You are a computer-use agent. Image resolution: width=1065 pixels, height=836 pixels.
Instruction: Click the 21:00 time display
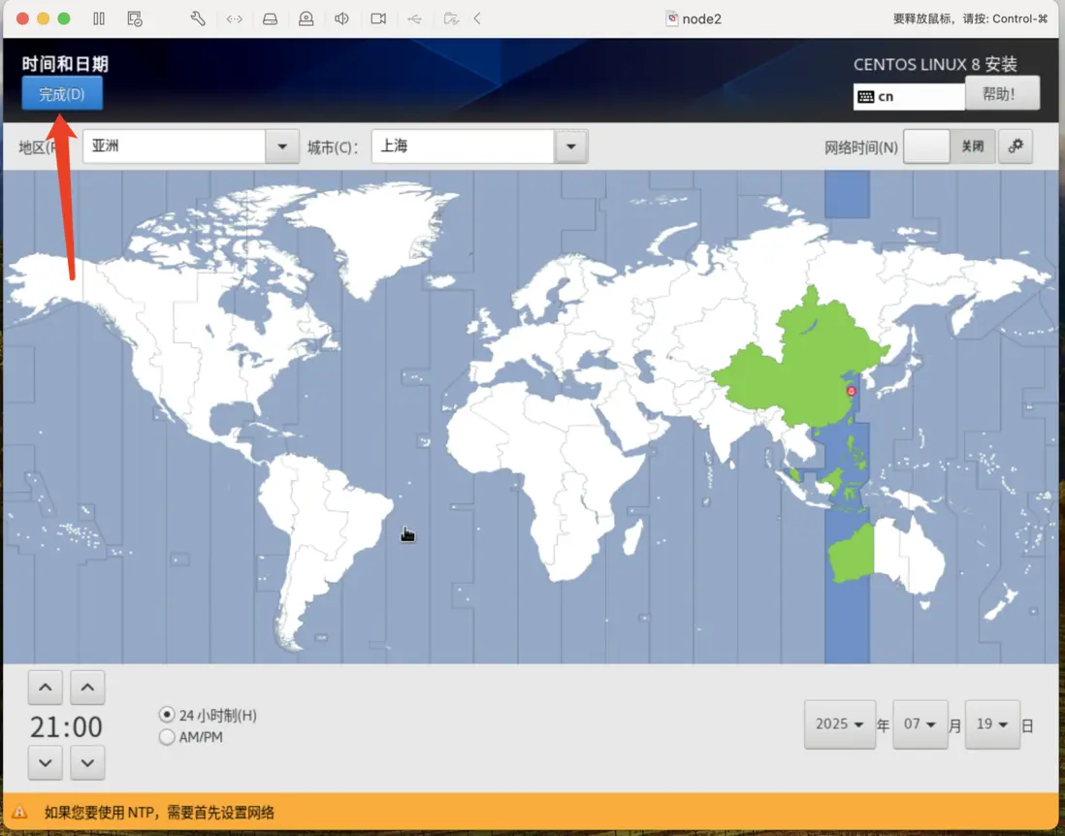[66, 726]
